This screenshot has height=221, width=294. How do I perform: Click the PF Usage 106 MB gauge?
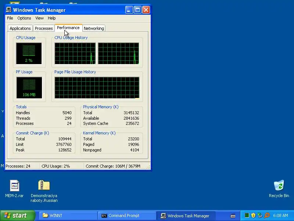coord(29,88)
